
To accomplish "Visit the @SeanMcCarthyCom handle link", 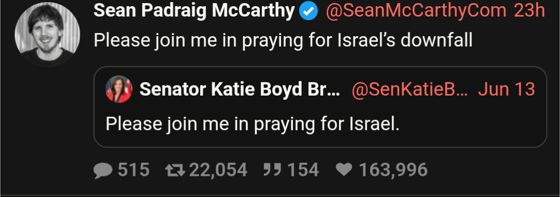I will tap(416, 11).
